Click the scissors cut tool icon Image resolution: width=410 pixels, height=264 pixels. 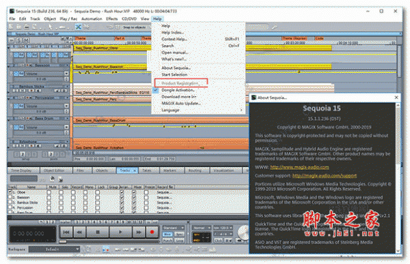pos(86,27)
